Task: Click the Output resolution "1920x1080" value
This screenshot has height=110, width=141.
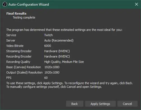Action: tap(52, 72)
